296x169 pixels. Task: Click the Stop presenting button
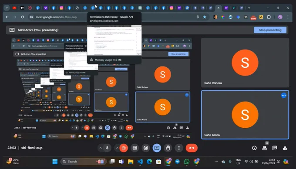pos(270,30)
